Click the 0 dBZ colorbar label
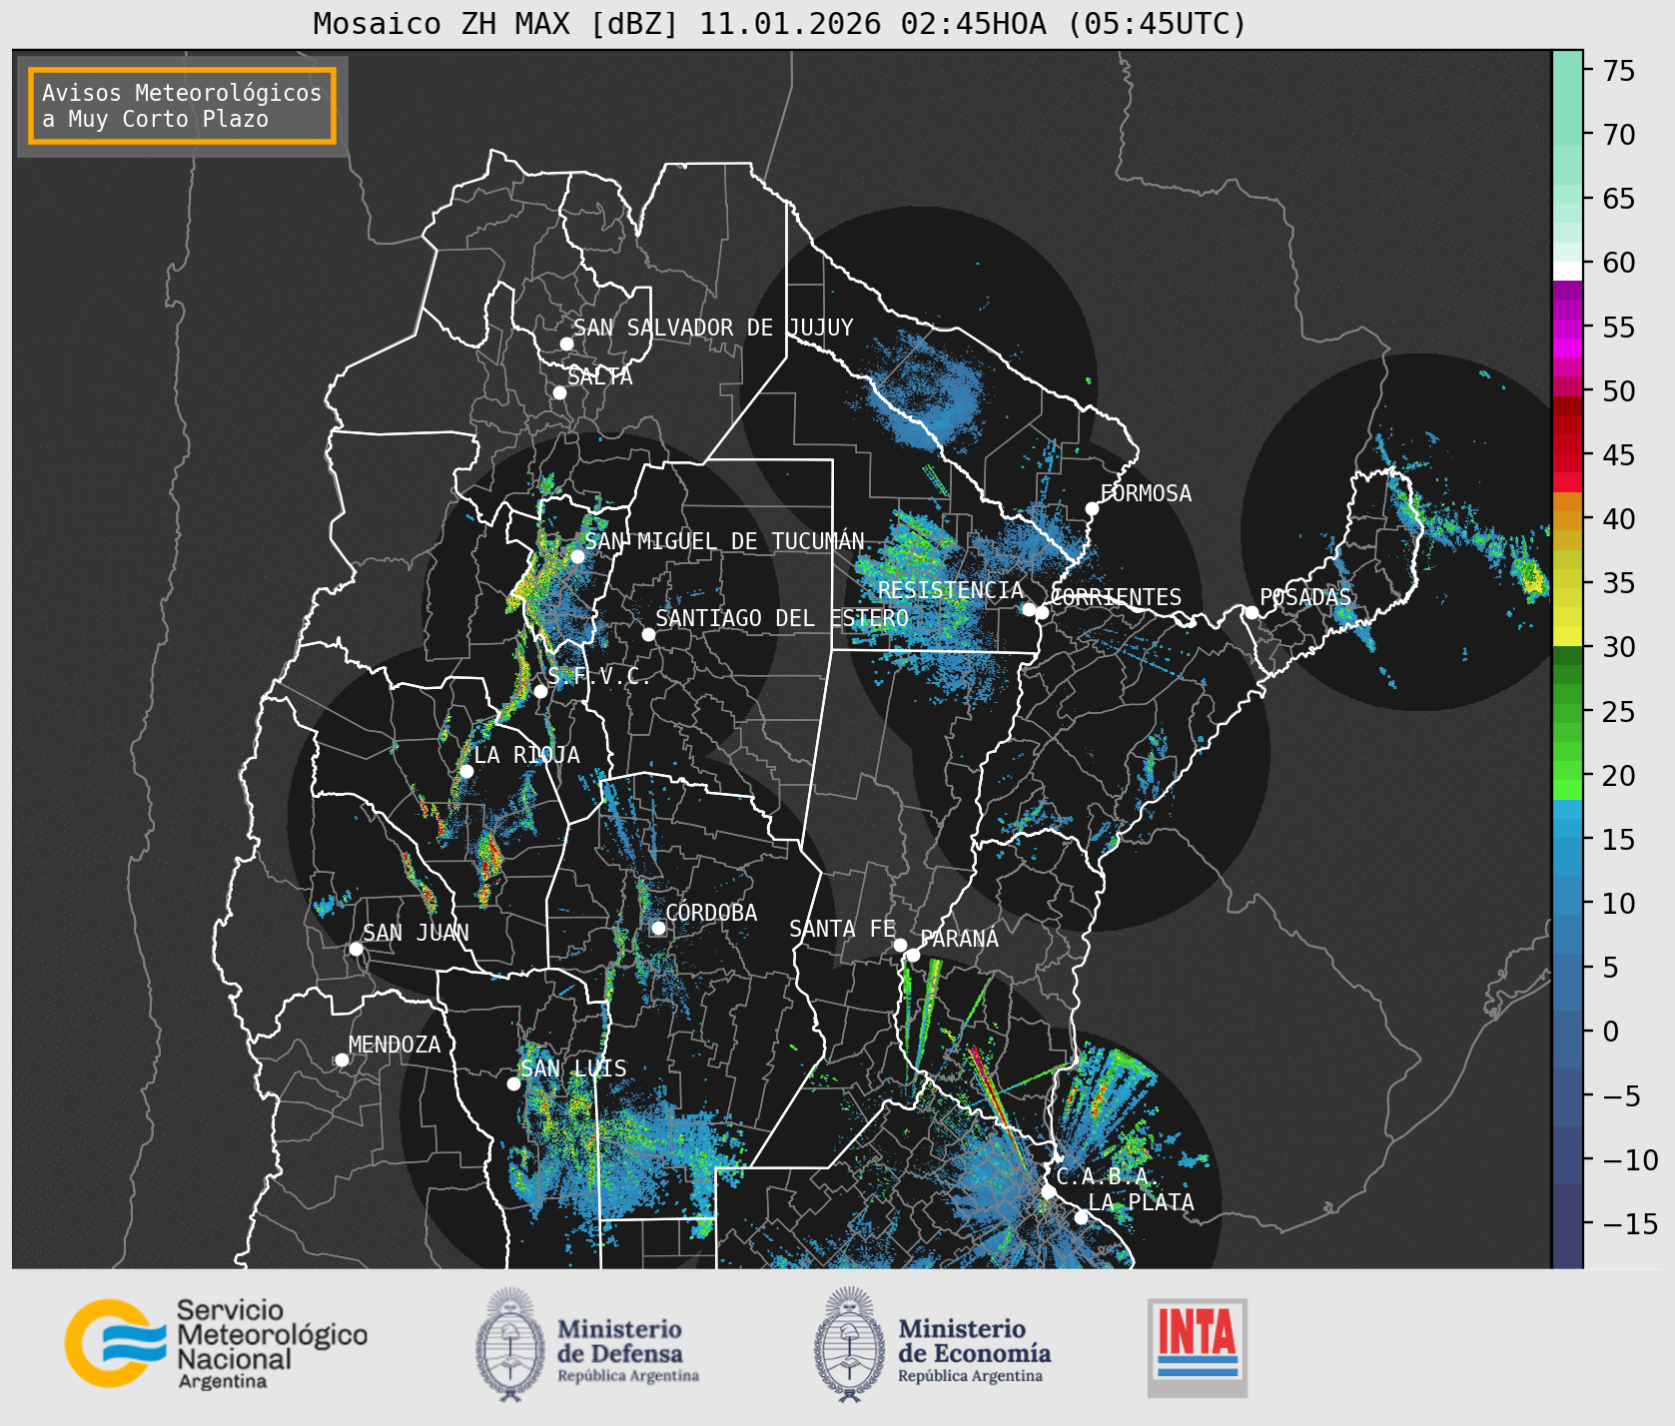The width and height of the screenshot is (1675, 1426). (1611, 1032)
